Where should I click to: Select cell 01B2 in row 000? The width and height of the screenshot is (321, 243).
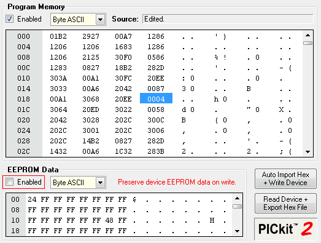[58, 36]
